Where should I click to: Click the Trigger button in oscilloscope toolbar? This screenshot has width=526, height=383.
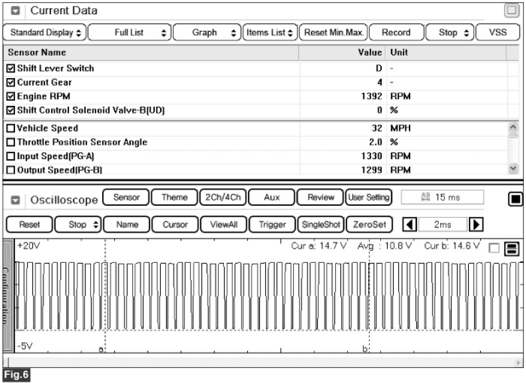tap(272, 225)
